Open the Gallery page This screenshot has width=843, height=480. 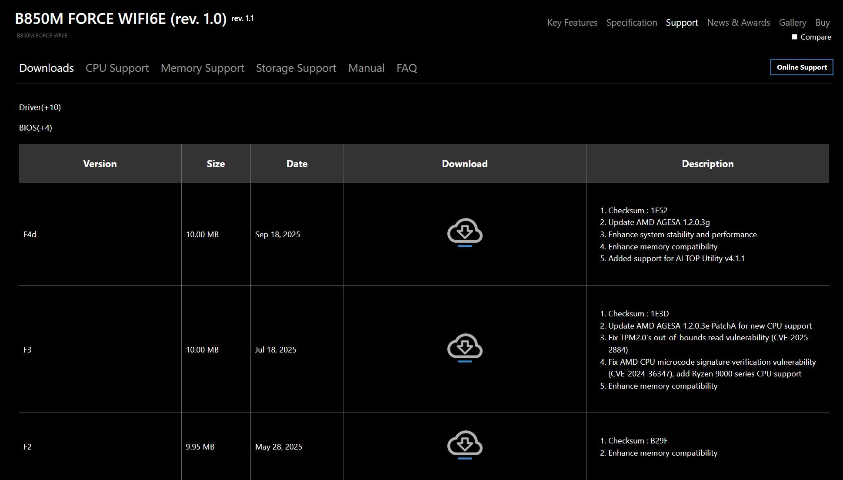(793, 23)
